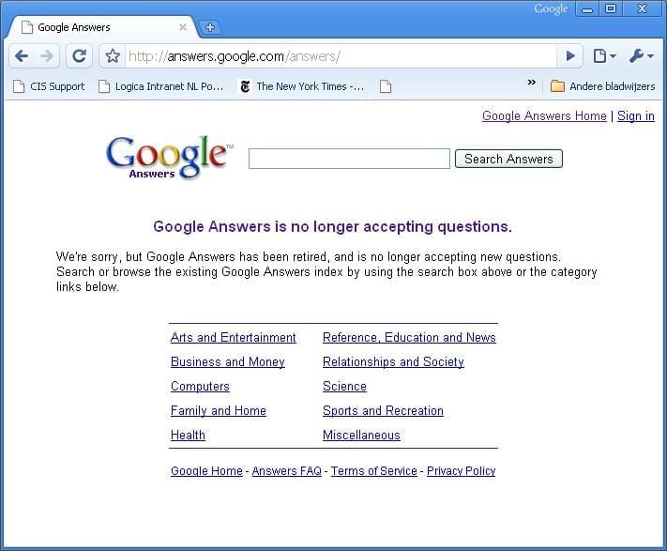
Task: Open the CIS Support bookmark
Action: pyautogui.click(x=49, y=86)
